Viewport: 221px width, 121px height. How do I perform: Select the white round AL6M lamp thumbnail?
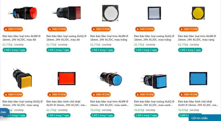tap(110, 13)
